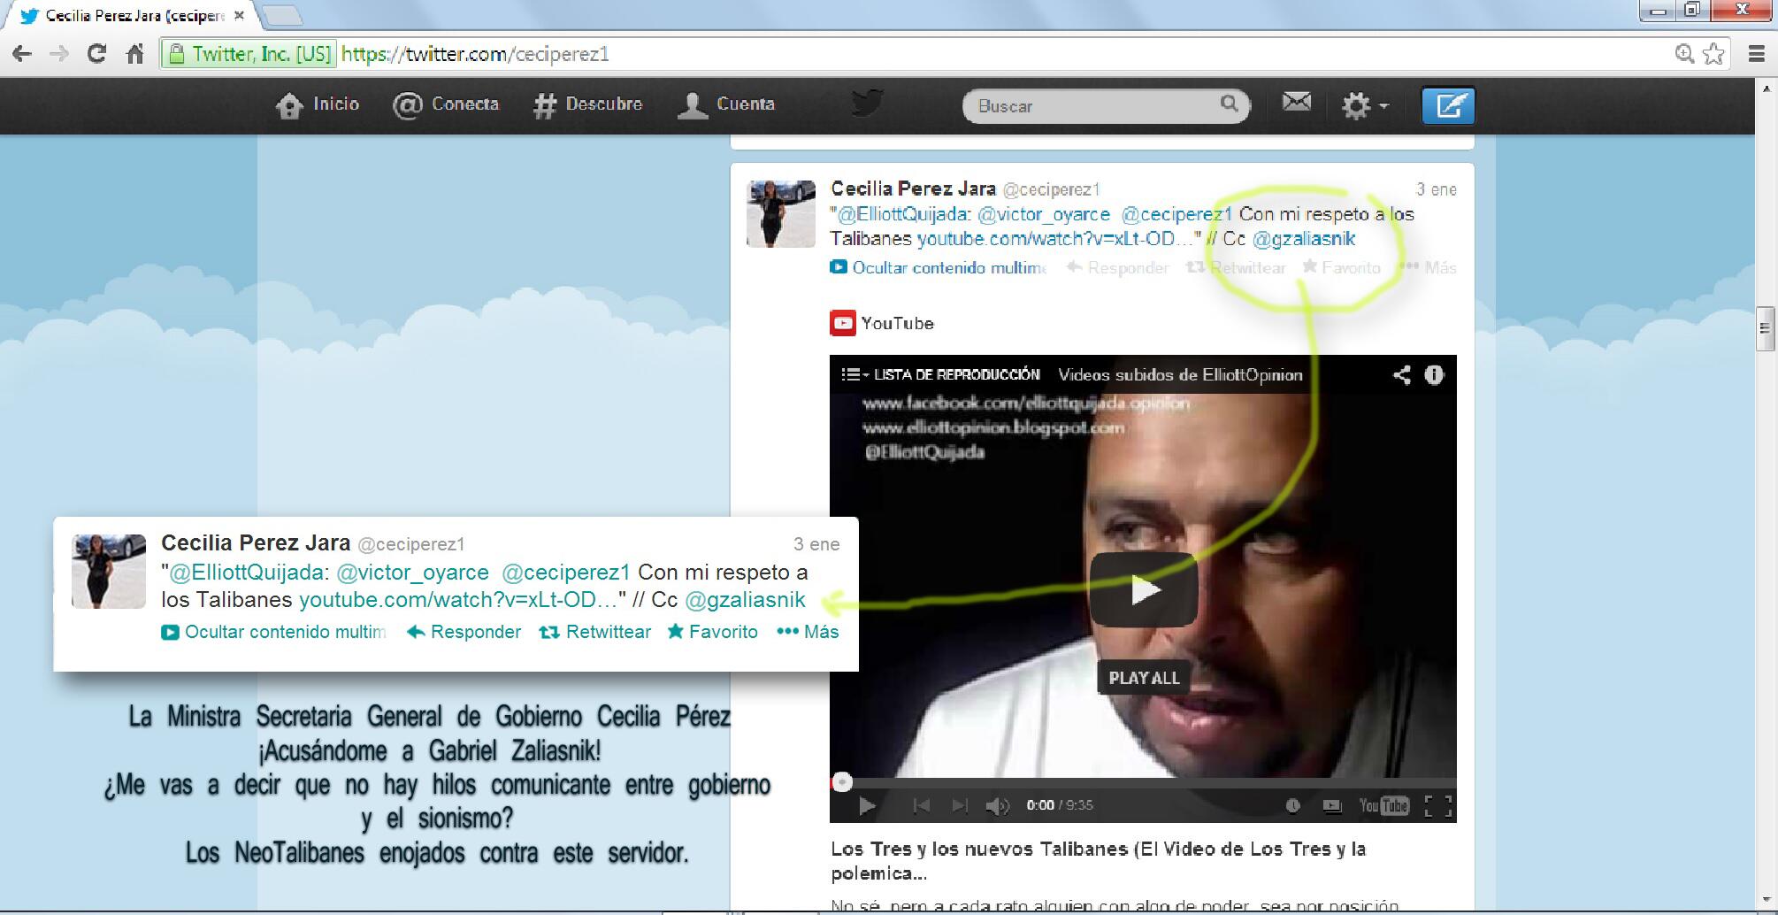
Task: Open the video on YouTube via player logo
Action: pos(1383,805)
